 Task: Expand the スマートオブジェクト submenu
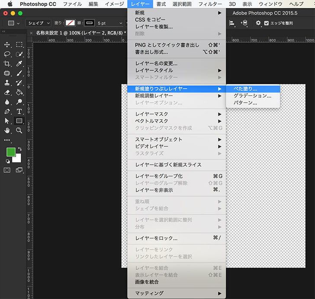(x=177, y=139)
